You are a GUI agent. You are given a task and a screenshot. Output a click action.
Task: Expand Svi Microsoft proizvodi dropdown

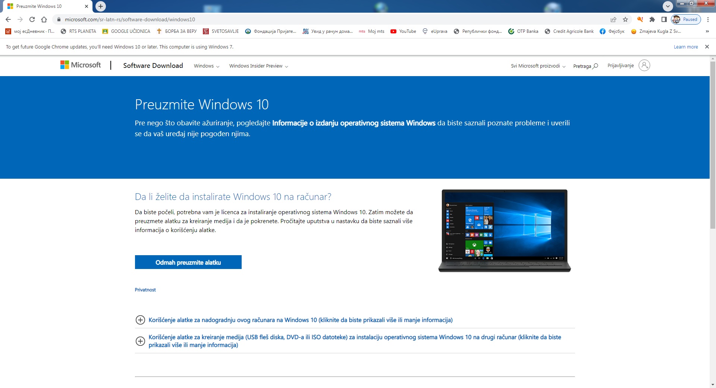click(538, 66)
